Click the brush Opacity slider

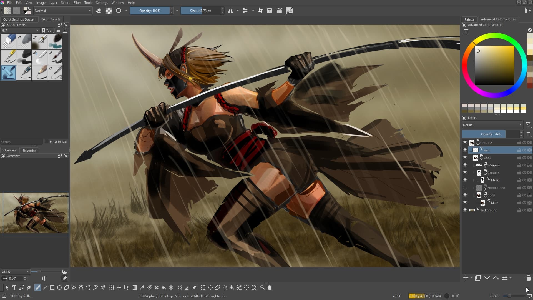pyautogui.click(x=150, y=11)
